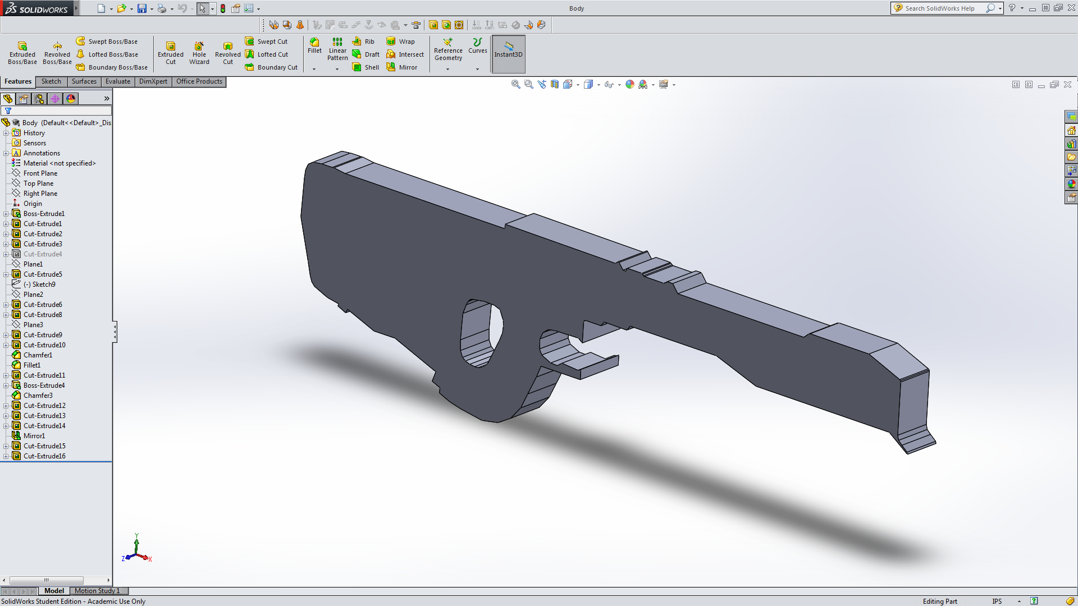Open the Evaluate tab
This screenshot has height=606, width=1078.
tap(118, 81)
